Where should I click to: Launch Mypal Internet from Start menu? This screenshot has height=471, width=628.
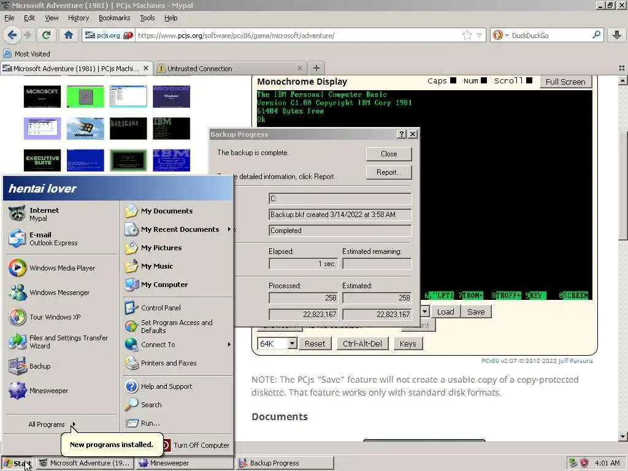coord(62,214)
